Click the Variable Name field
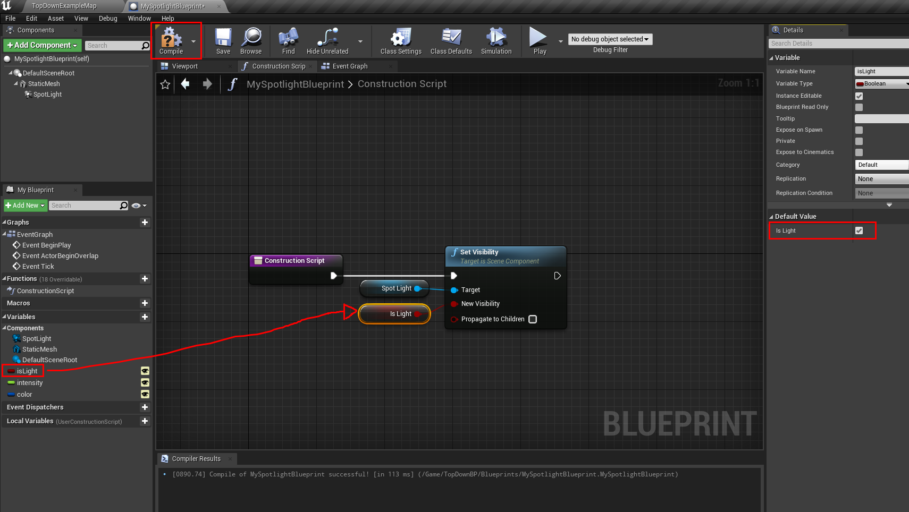909x512 pixels. (881, 72)
